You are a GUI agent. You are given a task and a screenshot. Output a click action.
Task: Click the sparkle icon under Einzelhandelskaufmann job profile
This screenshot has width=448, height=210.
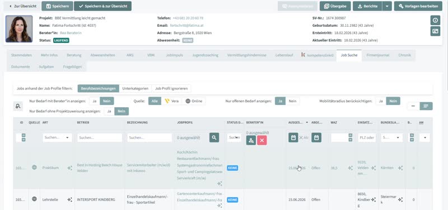220,206
